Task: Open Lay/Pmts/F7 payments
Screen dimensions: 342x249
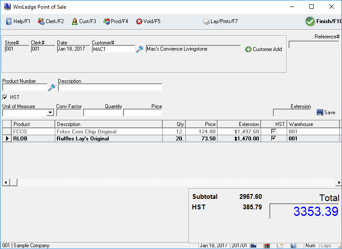Action: (x=220, y=21)
